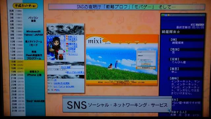This screenshot has height=119, width=211.
Task: Click the 綺羅輝来☆ profile name heading
Action: point(171,32)
